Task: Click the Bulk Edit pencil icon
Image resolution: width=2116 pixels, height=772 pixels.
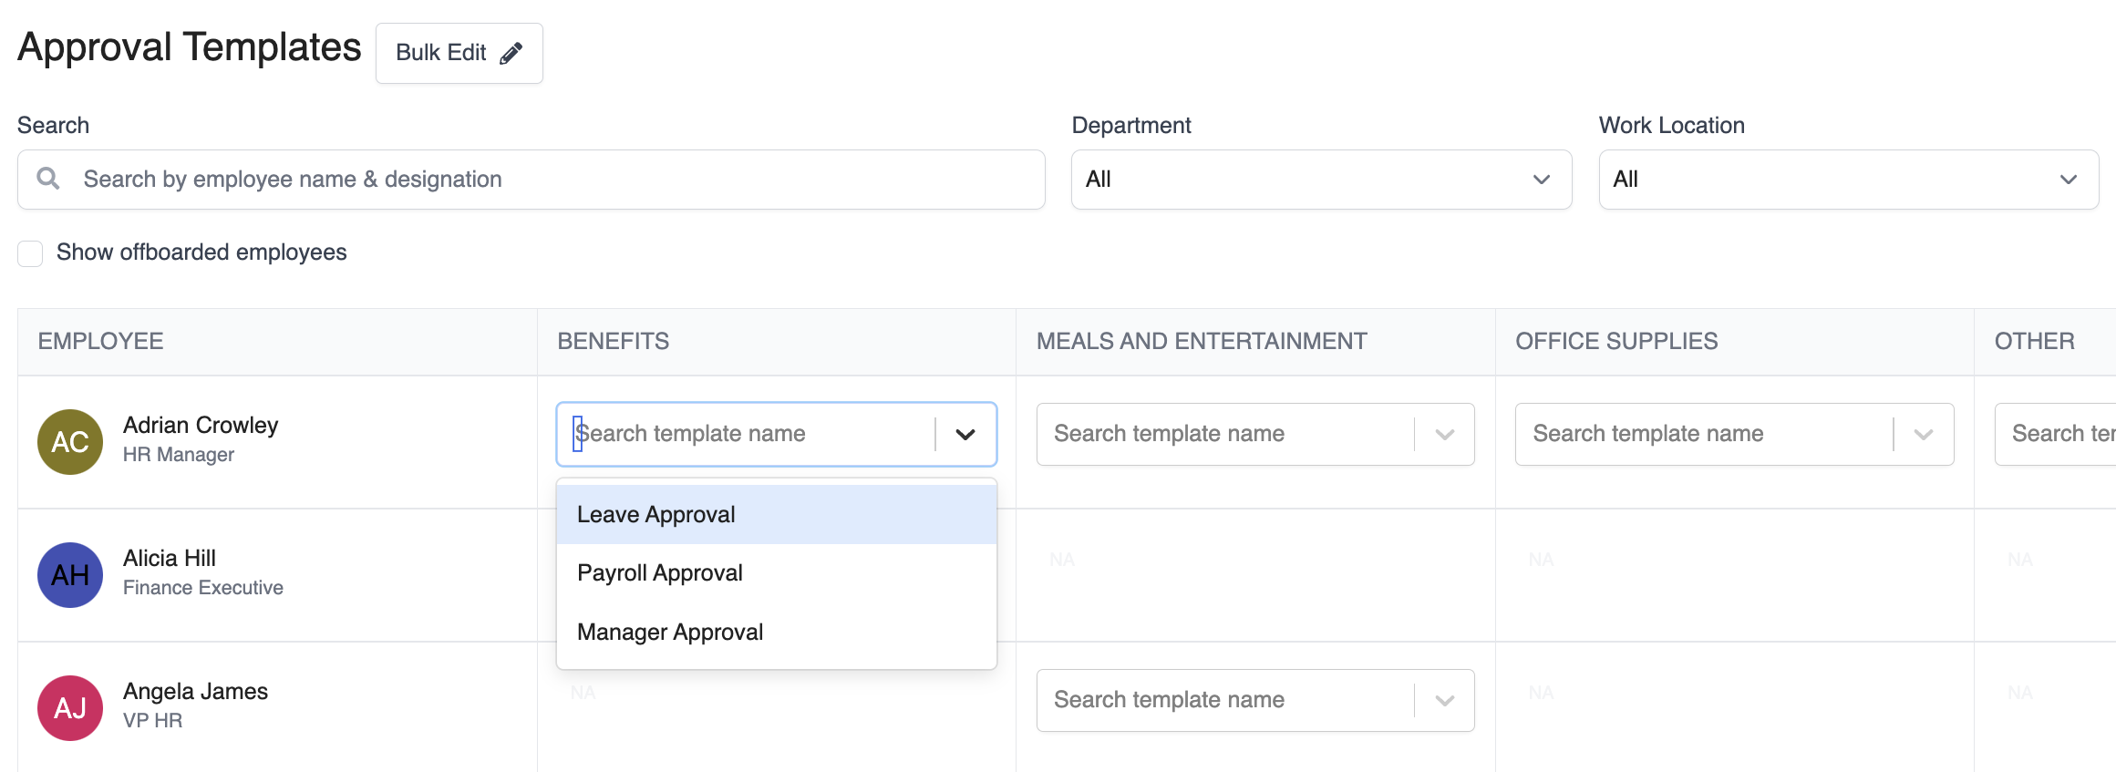Action: (x=511, y=53)
